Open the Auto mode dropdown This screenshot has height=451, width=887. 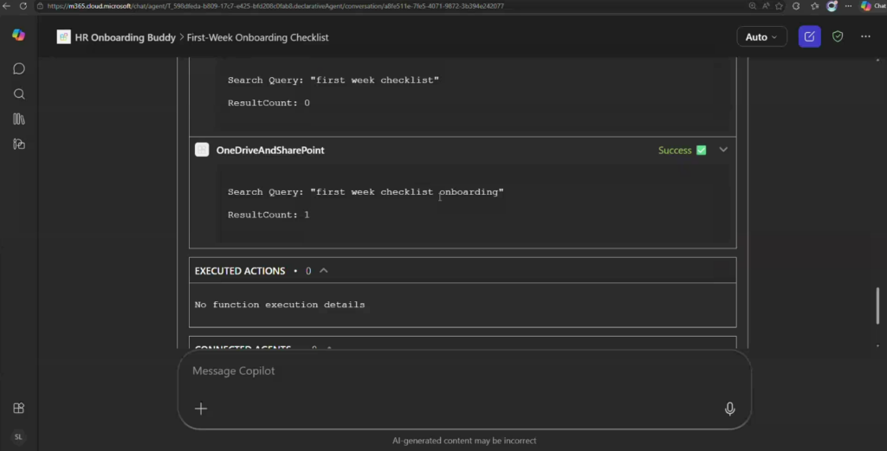click(x=761, y=36)
